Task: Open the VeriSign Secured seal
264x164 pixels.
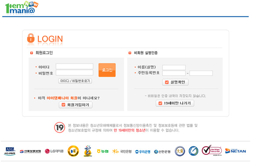Action: click(x=212, y=150)
